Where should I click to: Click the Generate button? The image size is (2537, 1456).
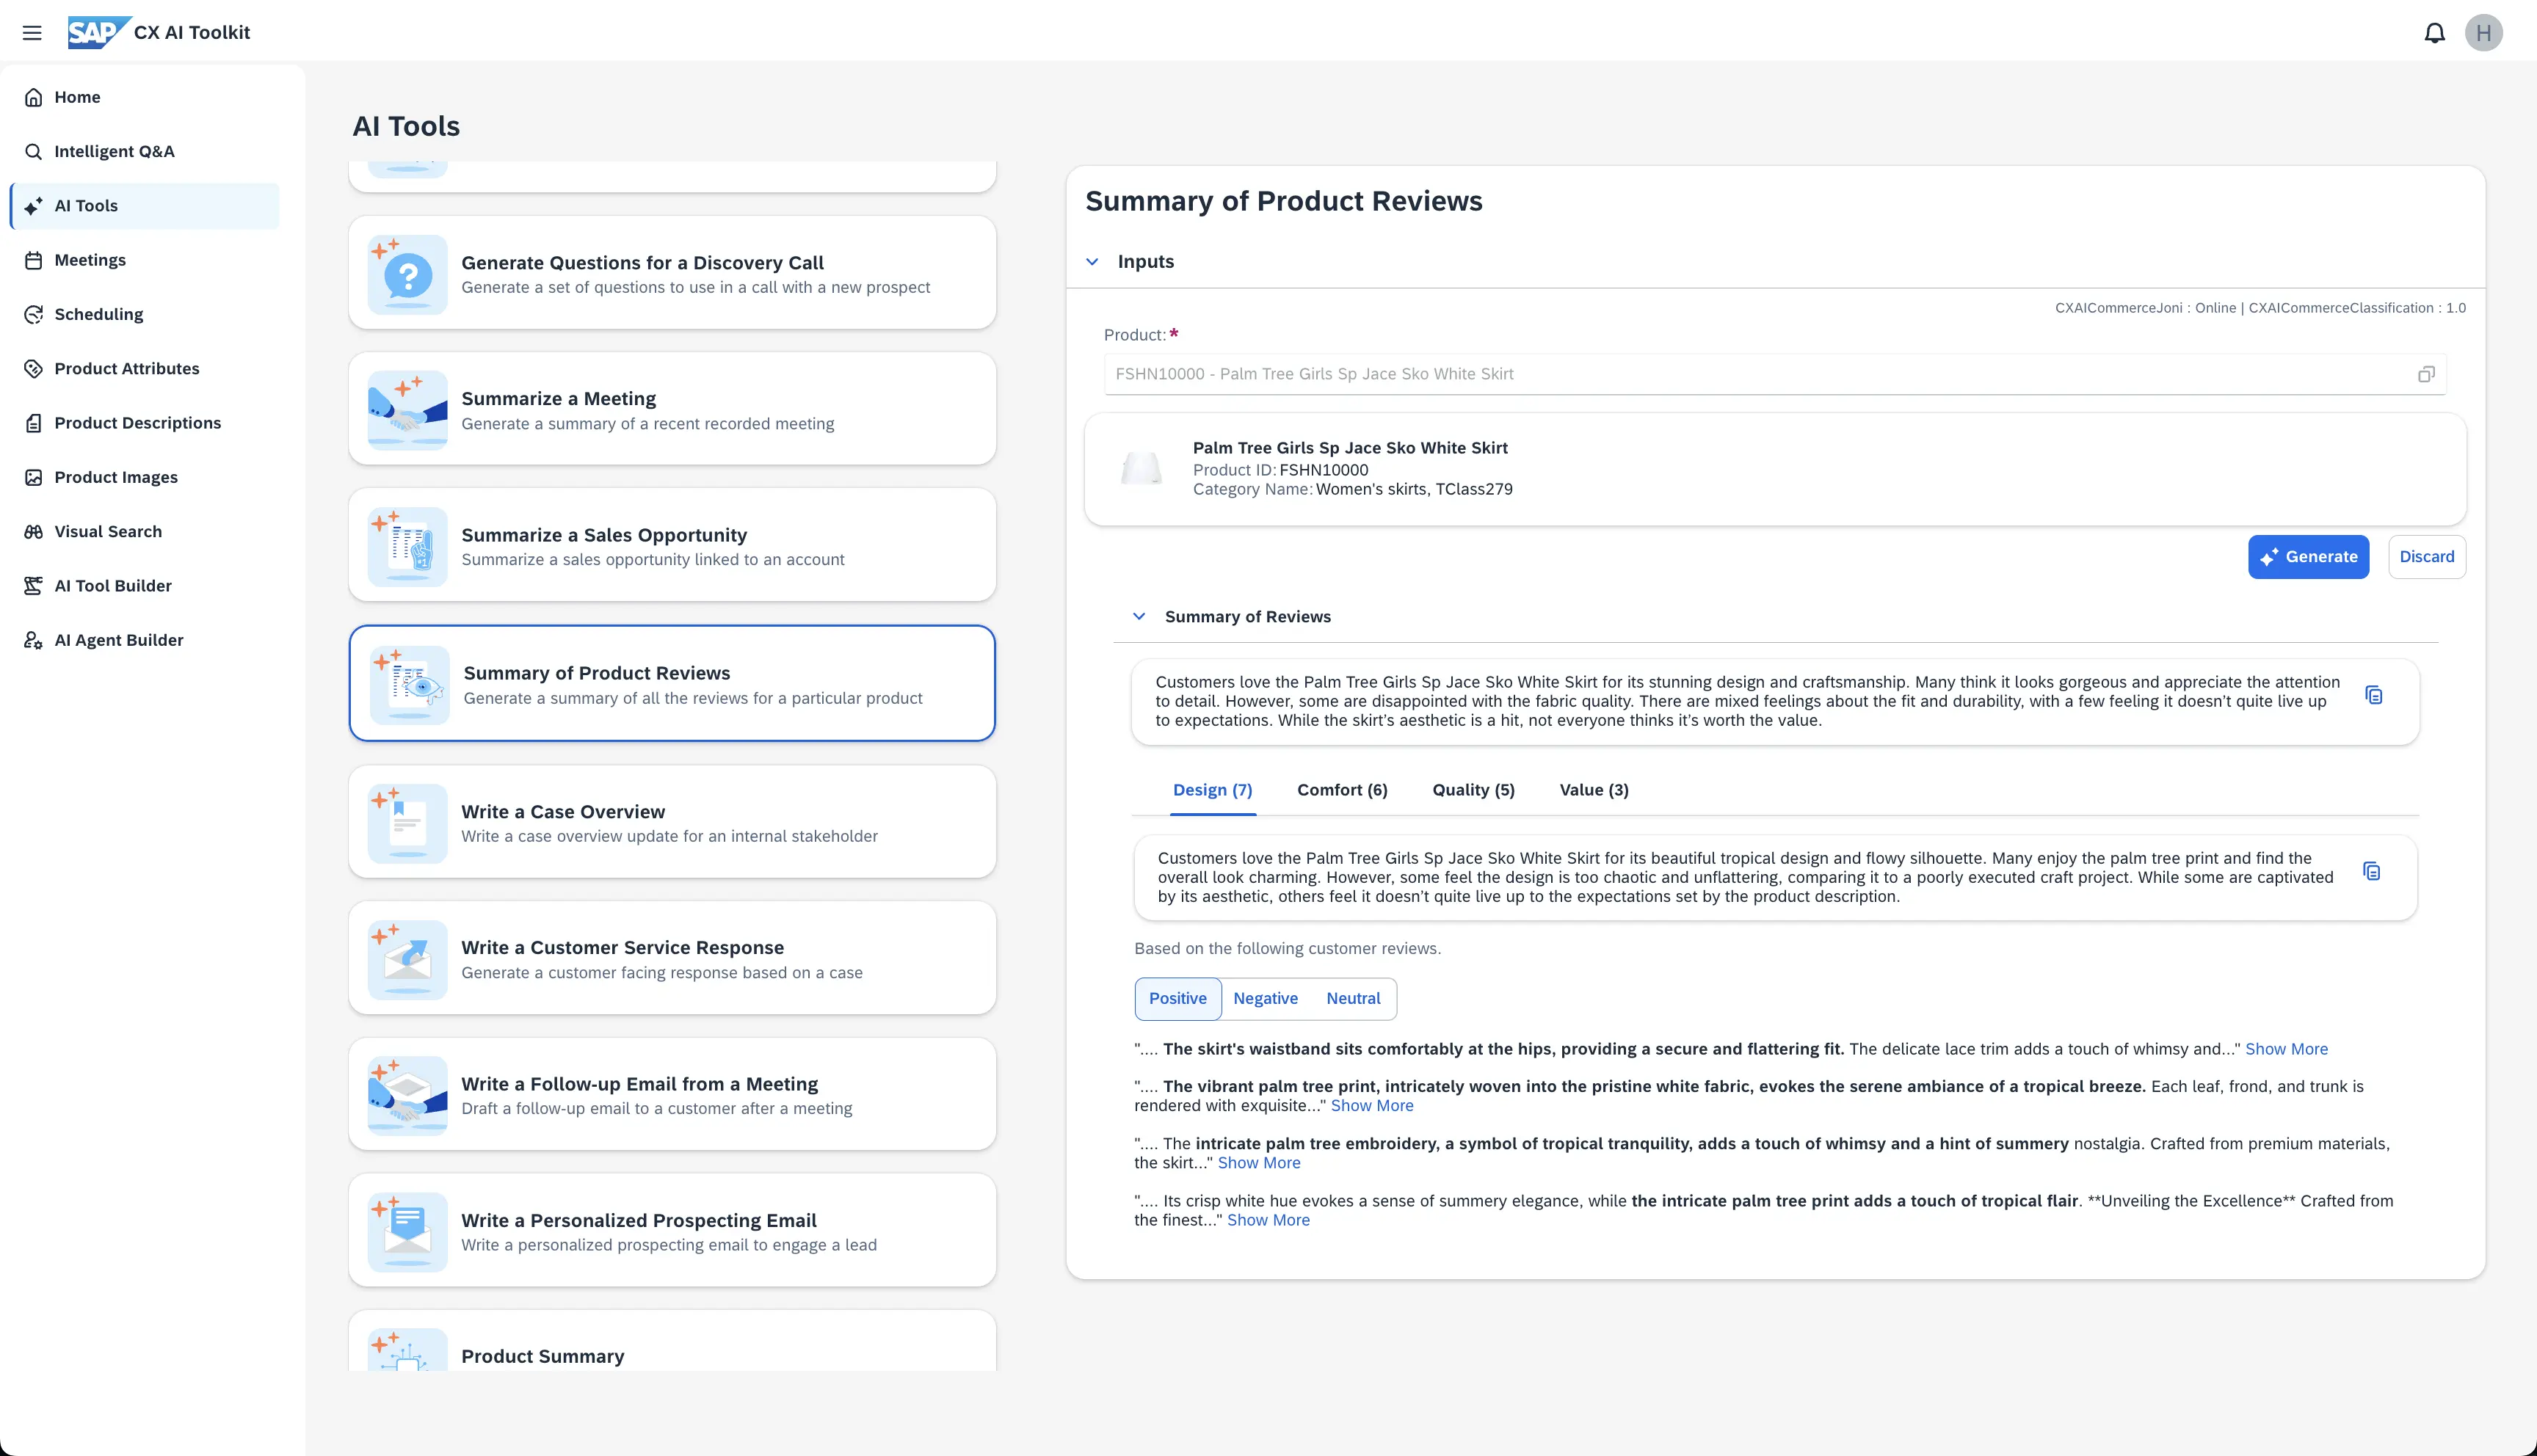click(x=2308, y=557)
